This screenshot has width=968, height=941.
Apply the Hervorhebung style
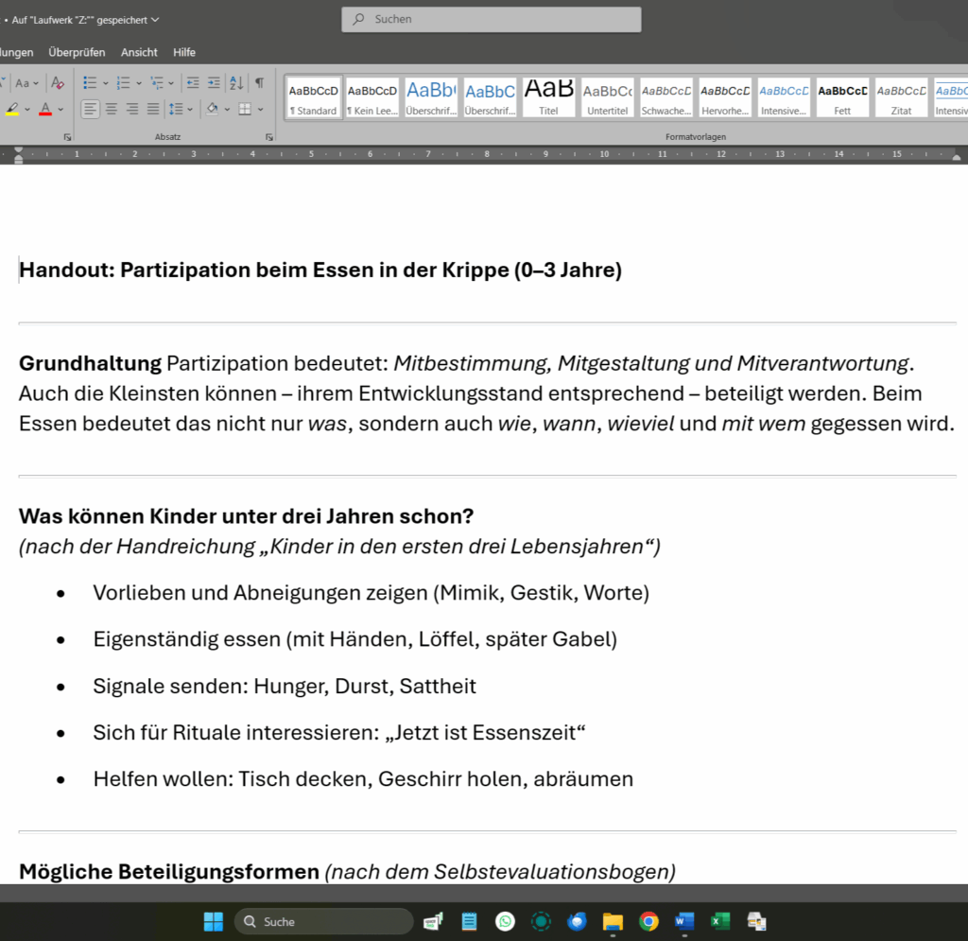pyautogui.click(x=725, y=97)
